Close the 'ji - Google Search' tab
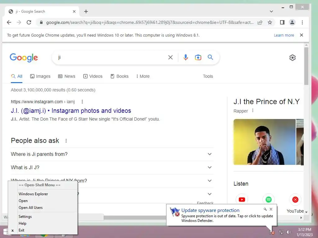This screenshot has height=238, width=318. point(74,11)
